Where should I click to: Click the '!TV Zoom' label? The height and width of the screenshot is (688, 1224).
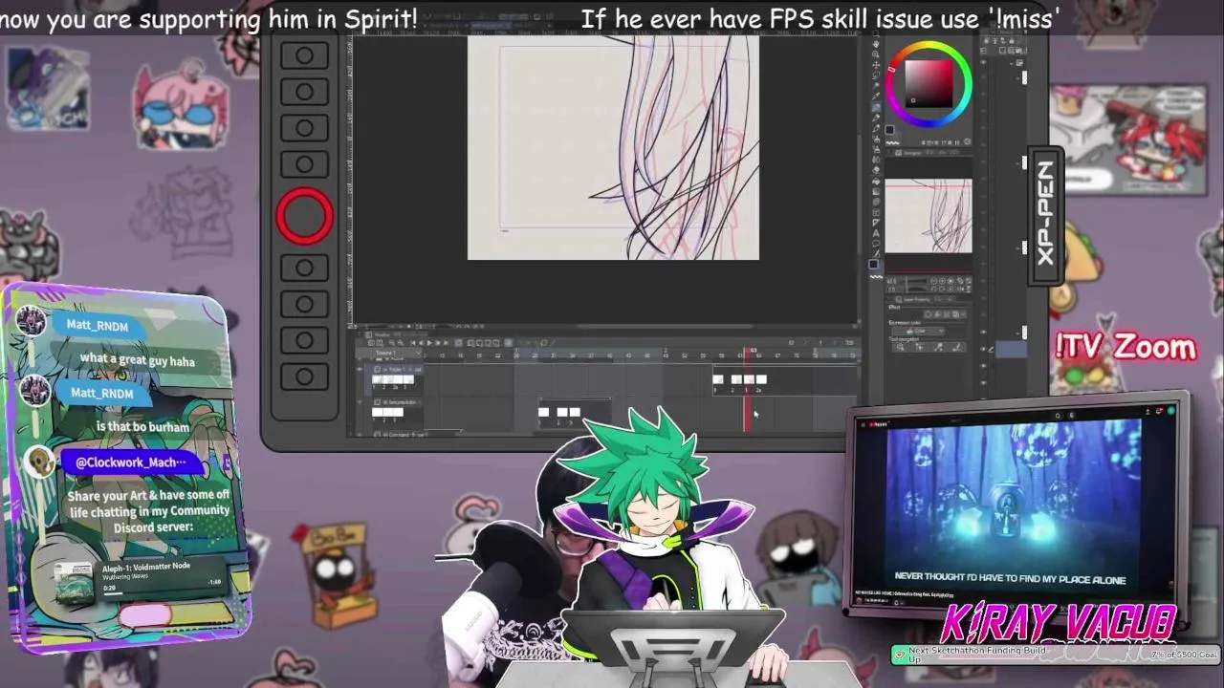1126,347
